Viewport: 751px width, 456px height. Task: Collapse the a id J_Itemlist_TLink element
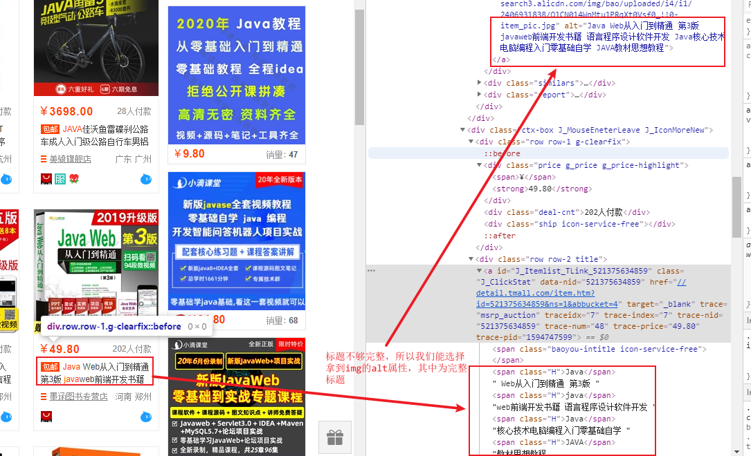[479, 271]
